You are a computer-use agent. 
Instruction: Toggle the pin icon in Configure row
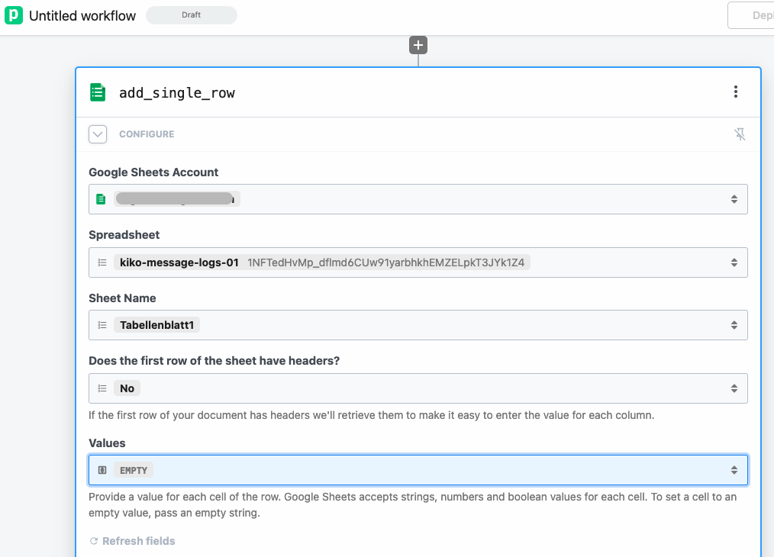click(x=740, y=134)
